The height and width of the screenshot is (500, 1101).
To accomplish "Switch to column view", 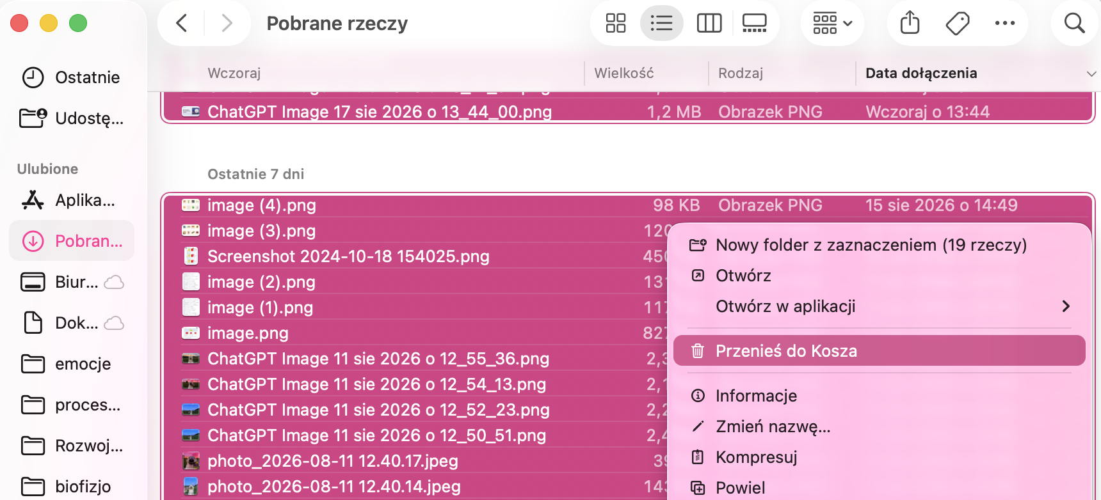I will coord(709,24).
